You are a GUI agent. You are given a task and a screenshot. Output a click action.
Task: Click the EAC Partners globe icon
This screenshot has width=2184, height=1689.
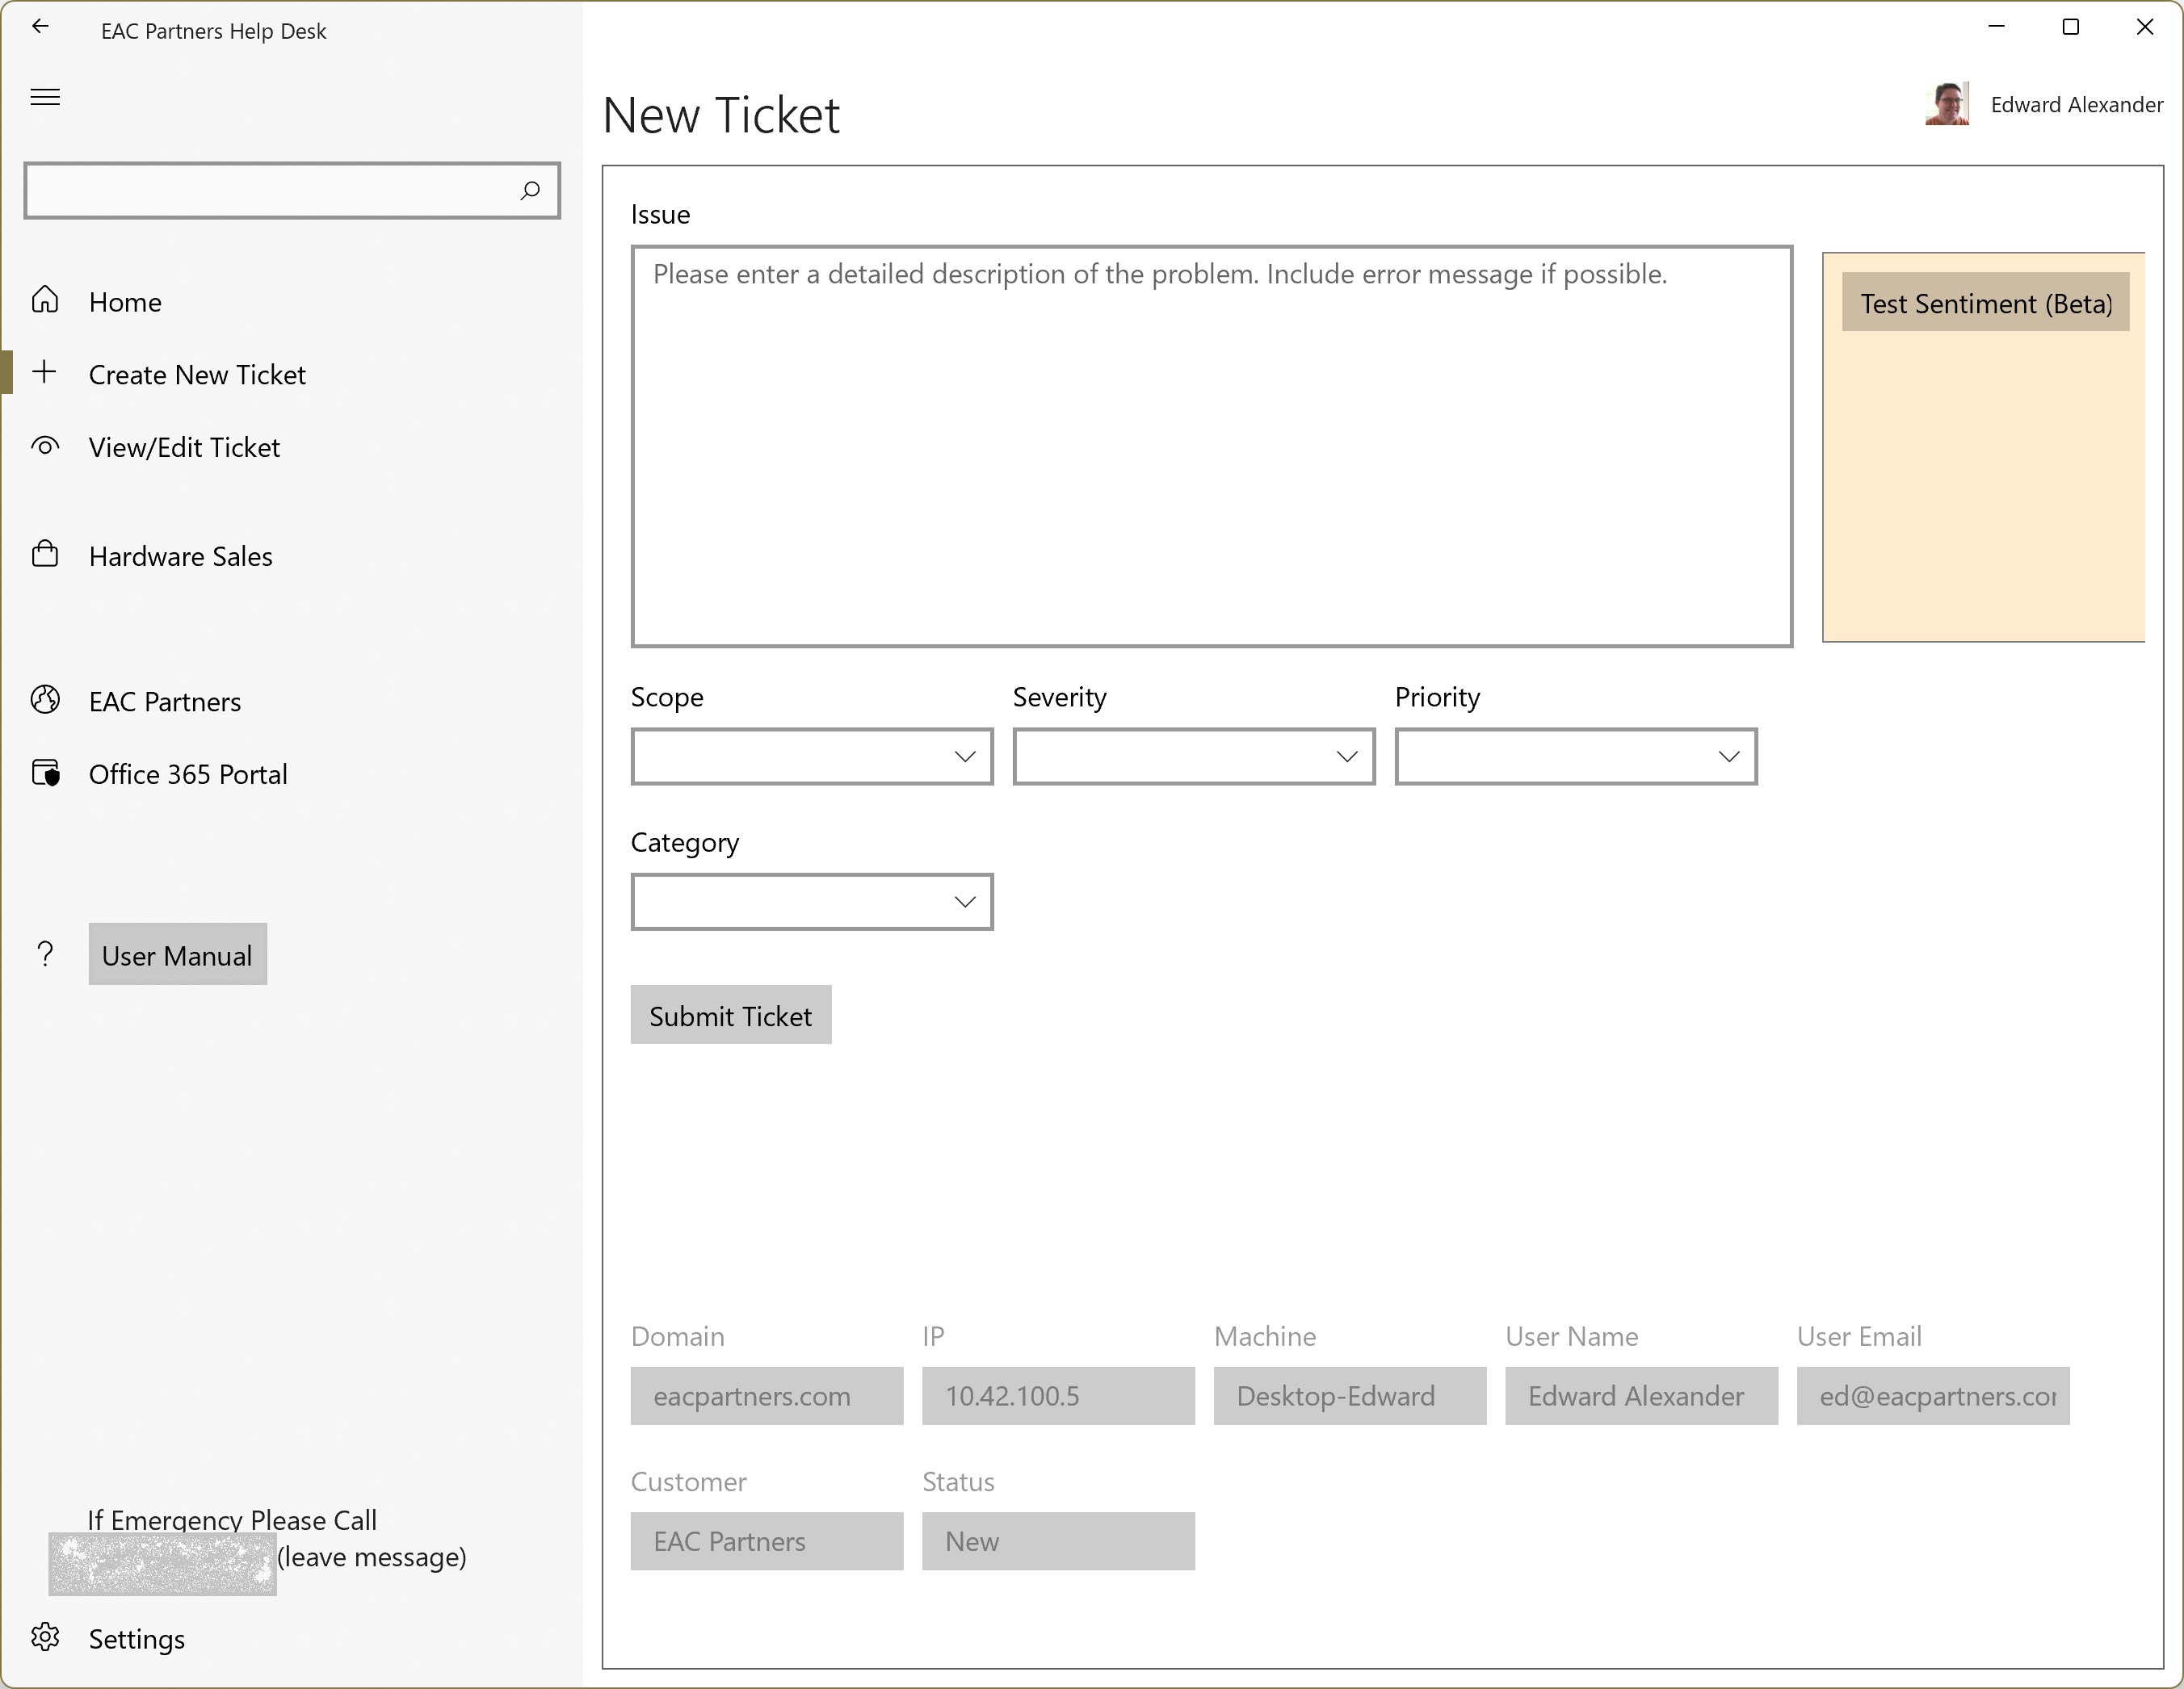click(x=45, y=700)
